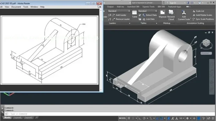Click the Type a command input field

point(110,114)
